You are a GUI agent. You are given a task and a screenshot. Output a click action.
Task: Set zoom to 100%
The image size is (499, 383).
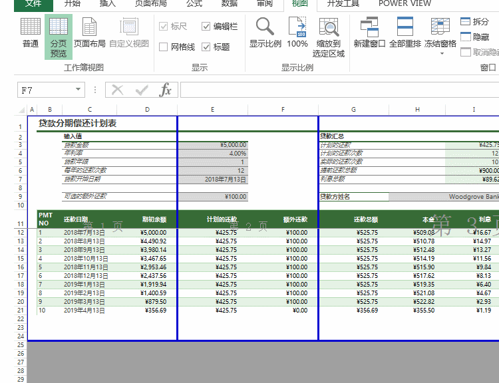[x=297, y=33]
